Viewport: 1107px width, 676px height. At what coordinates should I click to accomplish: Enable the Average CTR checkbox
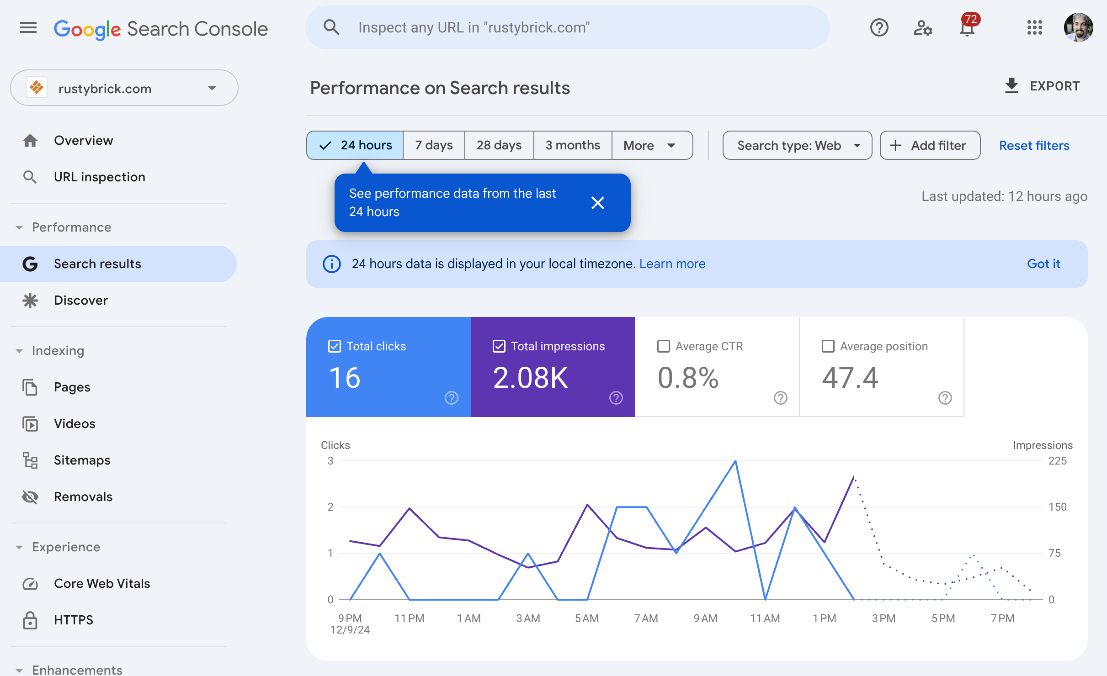tap(663, 346)
